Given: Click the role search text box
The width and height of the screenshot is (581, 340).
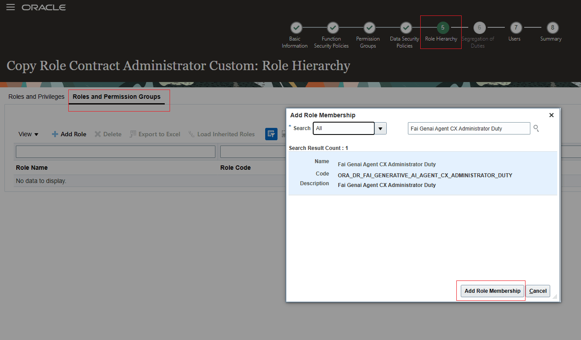Looking at the screenshot, I should pyautogui.click(x=469, y=128).
